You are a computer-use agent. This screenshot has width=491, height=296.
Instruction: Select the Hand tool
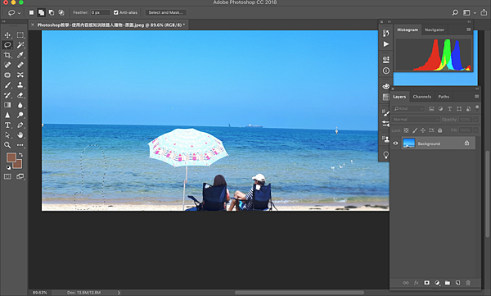20,135
